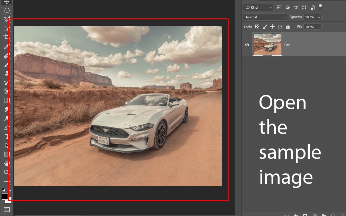The height and width of the screenshot is (216, 346).
Task: Toggle lock image pixels brush icon
Action: pos(265,27)
